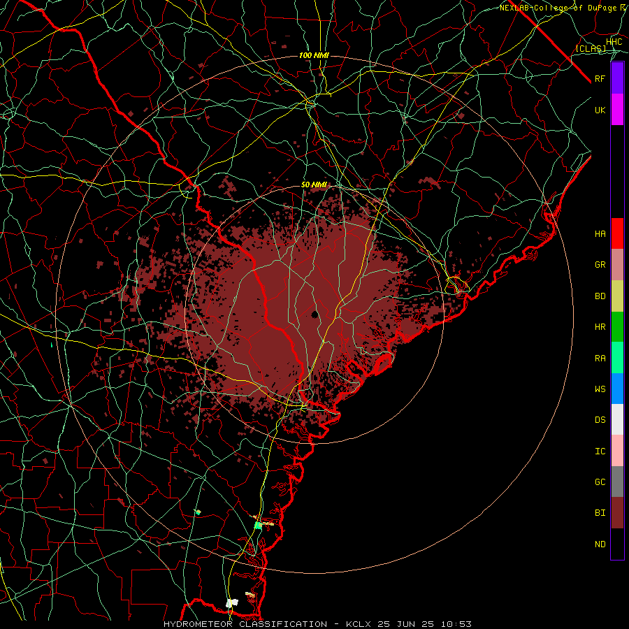The height and width of the screenshot is (629, 629).
Task: Click the '50 NMI' range ring label
Action: tap(314, 185)
